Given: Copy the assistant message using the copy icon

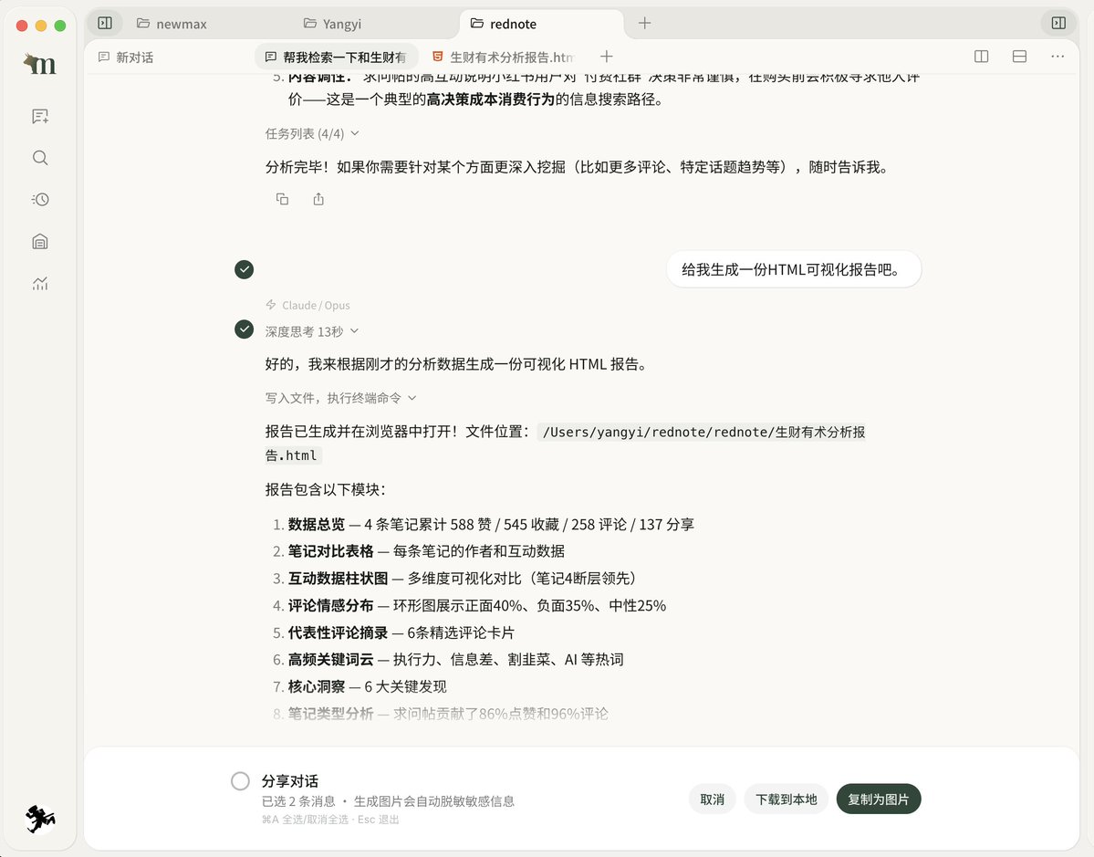Looking at the screenshot, I should 282,199.
